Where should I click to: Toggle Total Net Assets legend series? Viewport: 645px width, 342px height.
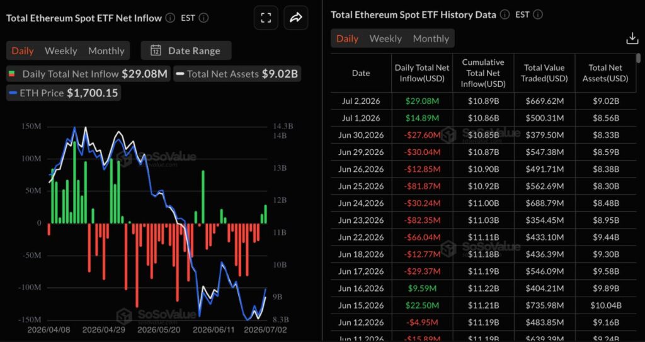pos(237,74)
